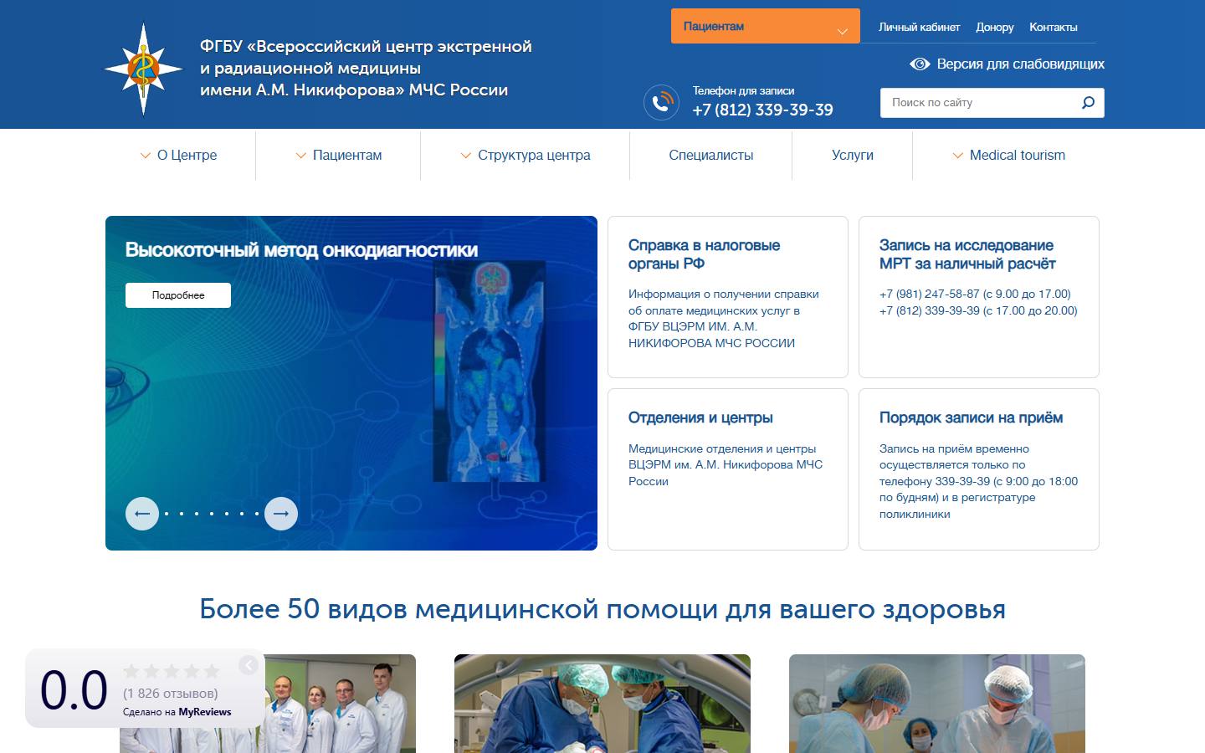Expand the Структура центра menu chevron
Image resolution: width=1205 pixels, height=753 pixels.
(466, 156)
